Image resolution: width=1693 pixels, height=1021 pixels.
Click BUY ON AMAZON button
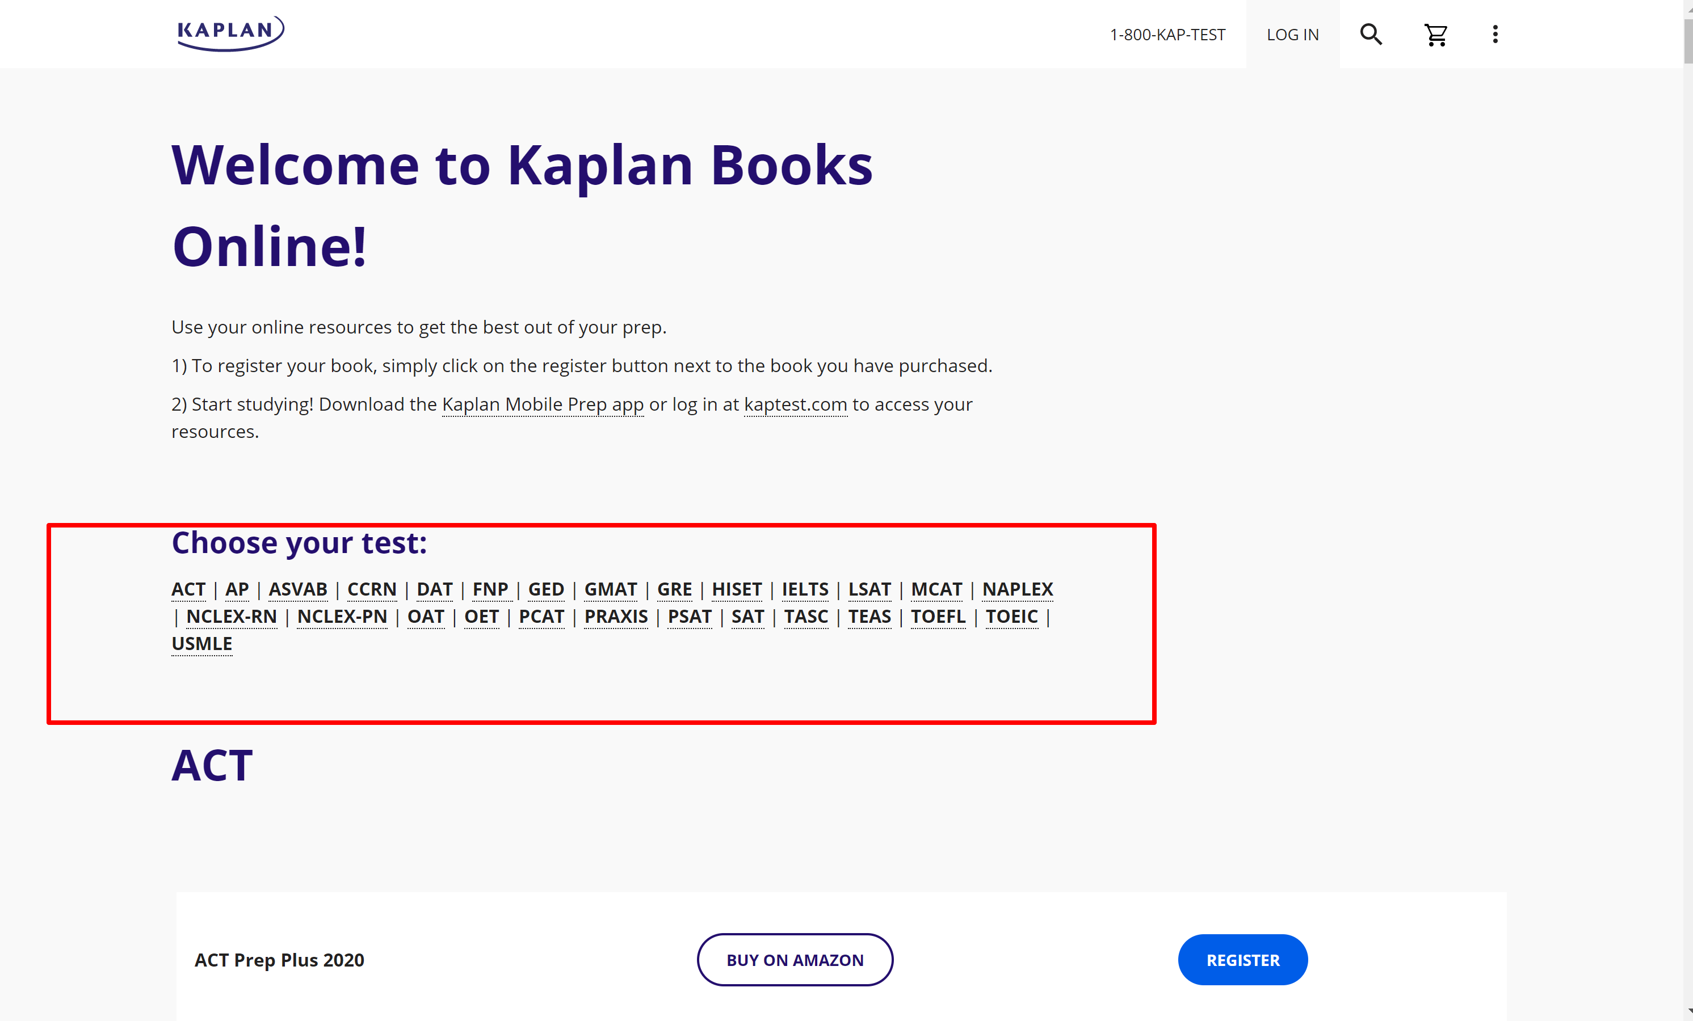(x=794, y=959)
